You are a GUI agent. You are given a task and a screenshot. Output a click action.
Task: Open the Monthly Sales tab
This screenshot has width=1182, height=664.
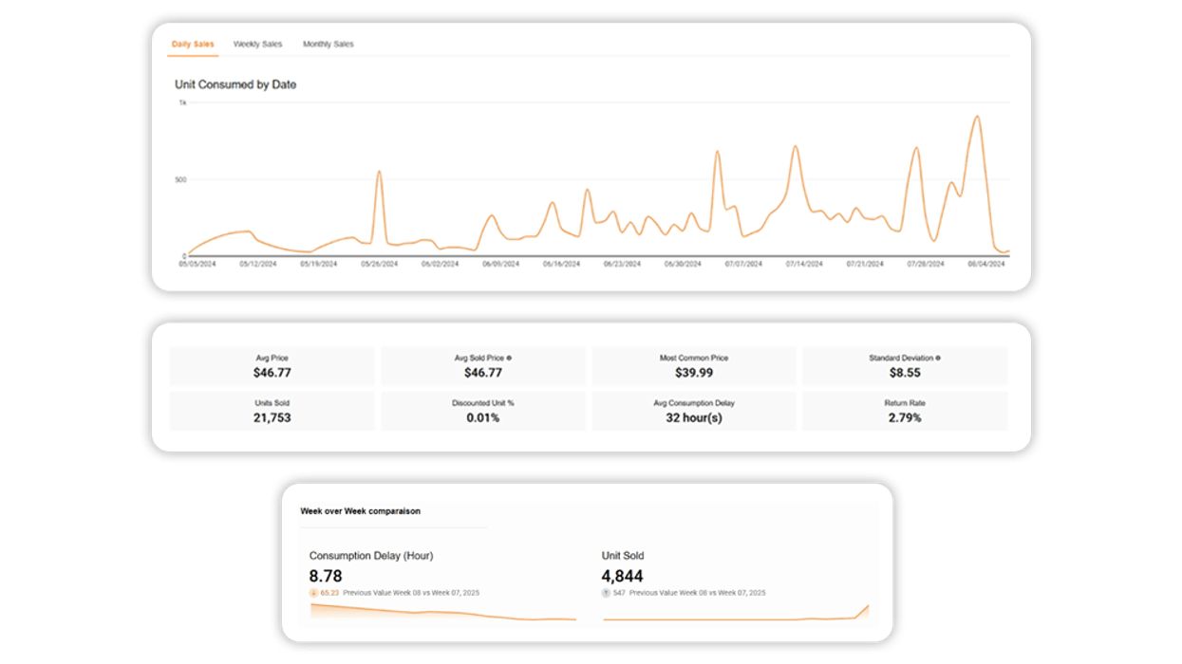click(328, 44)
